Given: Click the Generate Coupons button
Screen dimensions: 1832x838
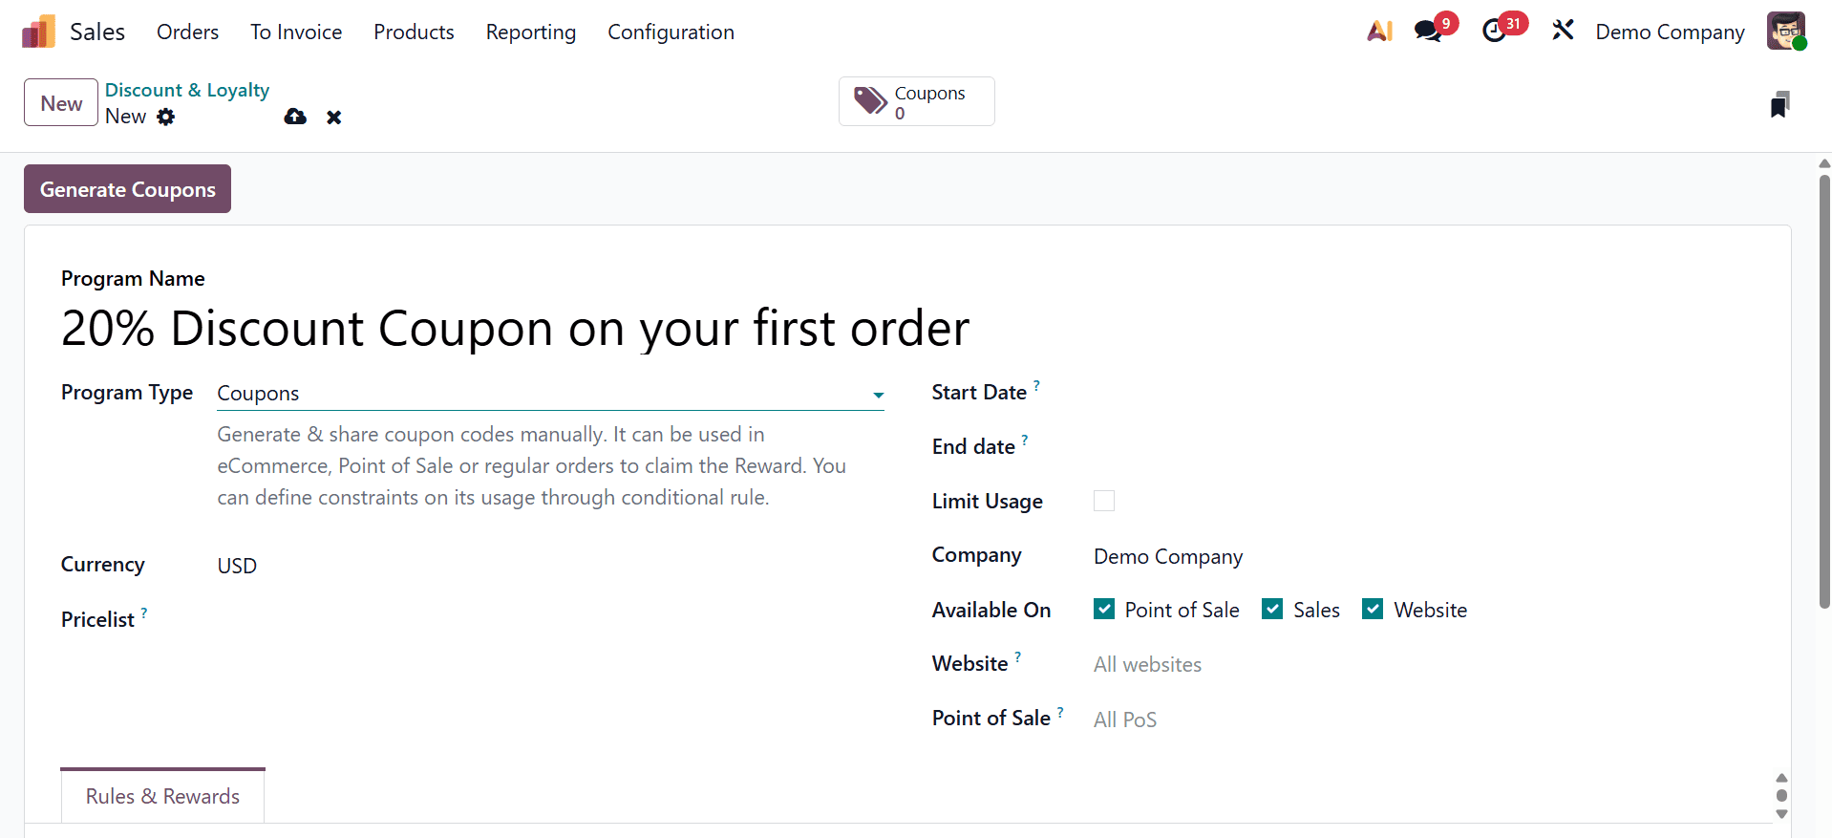Looking at the screenshot, I should point(127,189).
